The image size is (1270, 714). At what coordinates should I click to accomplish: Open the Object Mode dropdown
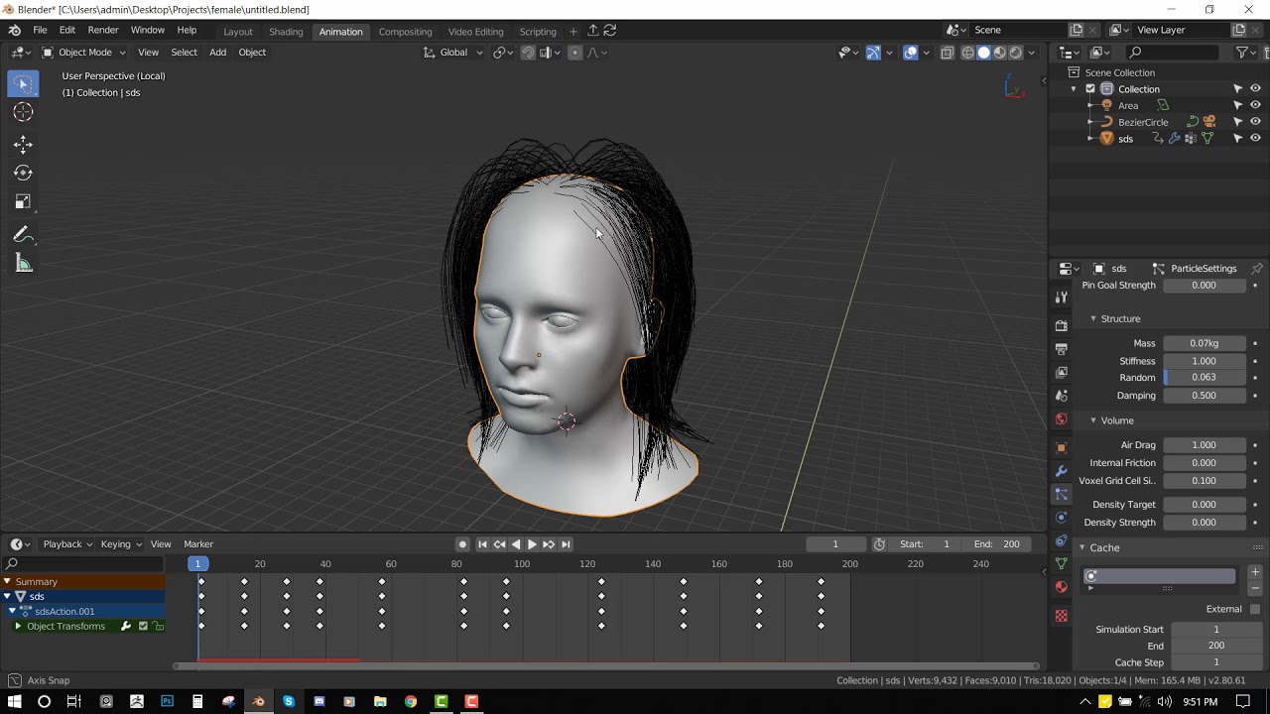84,53
